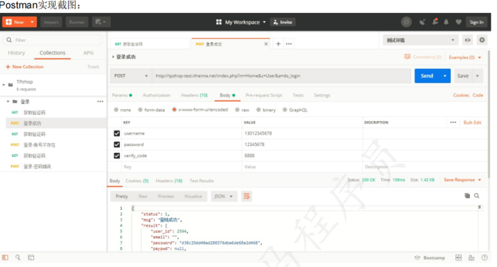Click the Import button

point(51,22)
